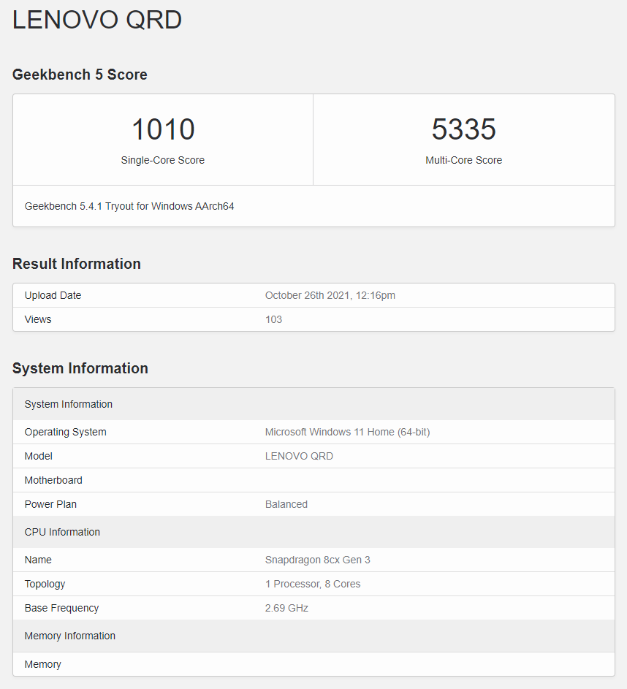
Task: Open the Geekbench 5 Score section heading
Action: 80,75
